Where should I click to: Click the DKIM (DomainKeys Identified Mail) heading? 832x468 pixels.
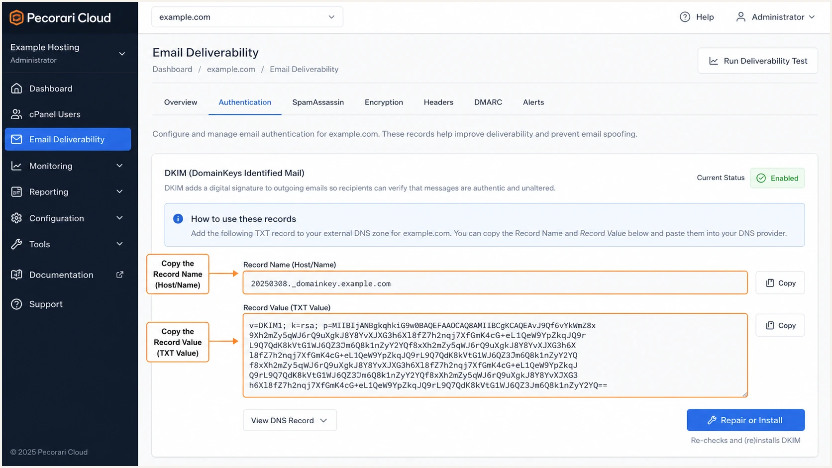[x=234, y=173]
